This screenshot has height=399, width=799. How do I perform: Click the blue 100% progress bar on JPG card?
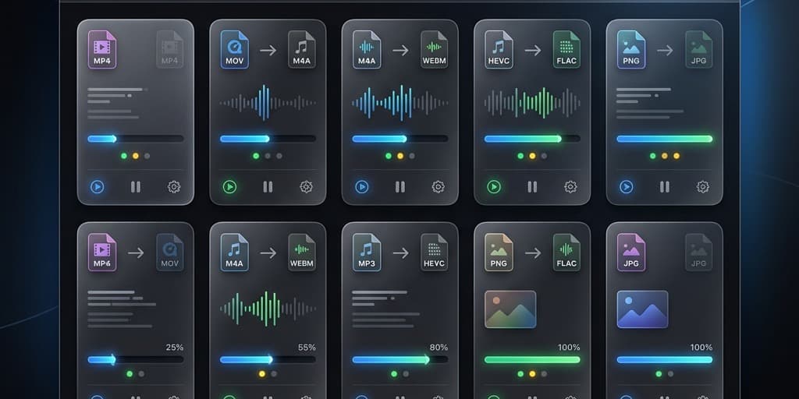pos(665,360)
